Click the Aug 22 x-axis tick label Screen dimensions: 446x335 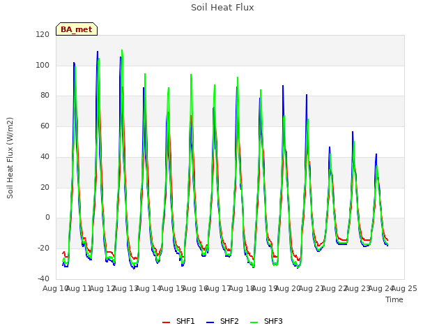coord(334,288)
